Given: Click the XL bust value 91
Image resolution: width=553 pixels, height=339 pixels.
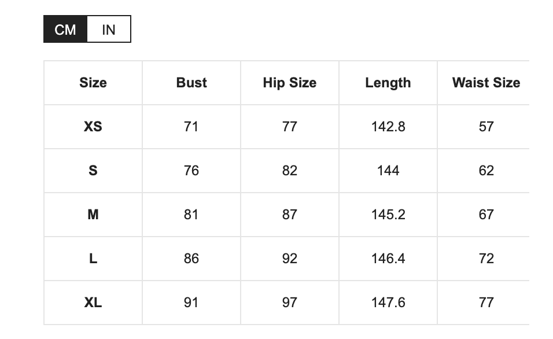Looking at the screenshot, I should tap(191, 303).
